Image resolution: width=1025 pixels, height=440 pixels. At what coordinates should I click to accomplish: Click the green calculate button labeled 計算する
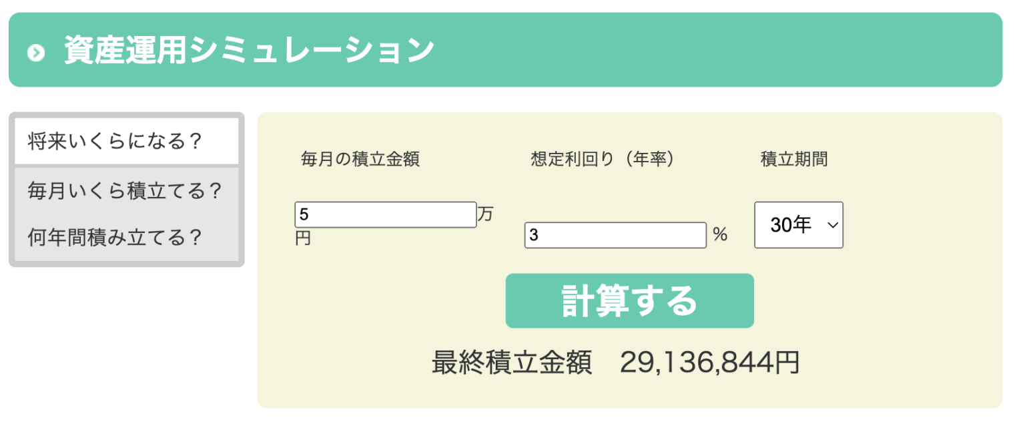click(630, 300)
